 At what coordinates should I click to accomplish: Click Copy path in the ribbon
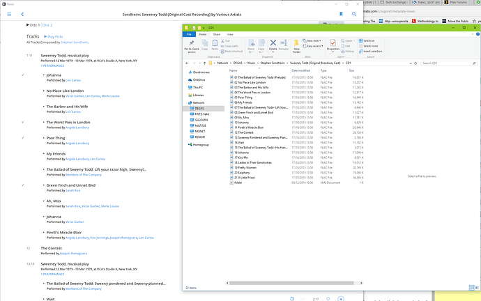(229, 46)
